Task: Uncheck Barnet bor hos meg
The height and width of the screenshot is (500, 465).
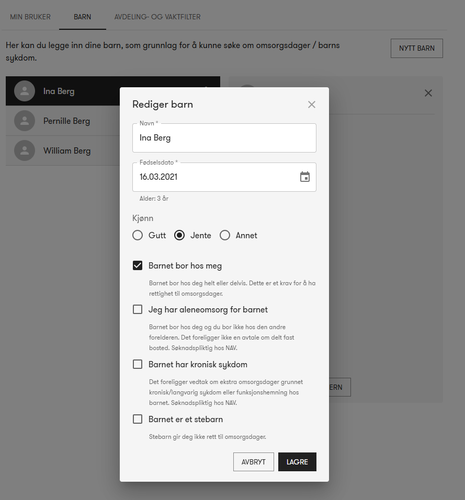Action: (138, 266)
